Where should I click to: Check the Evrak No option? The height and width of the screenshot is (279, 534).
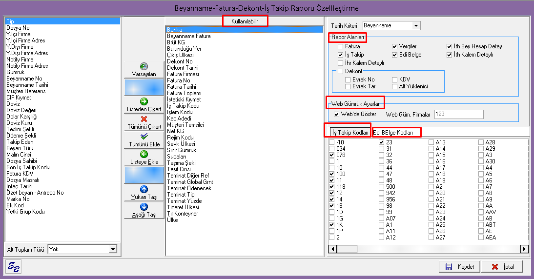(x=348, y=80)
